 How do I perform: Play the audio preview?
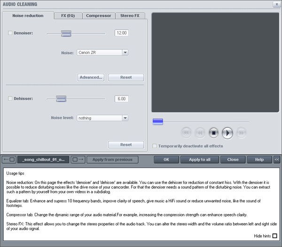227,133
